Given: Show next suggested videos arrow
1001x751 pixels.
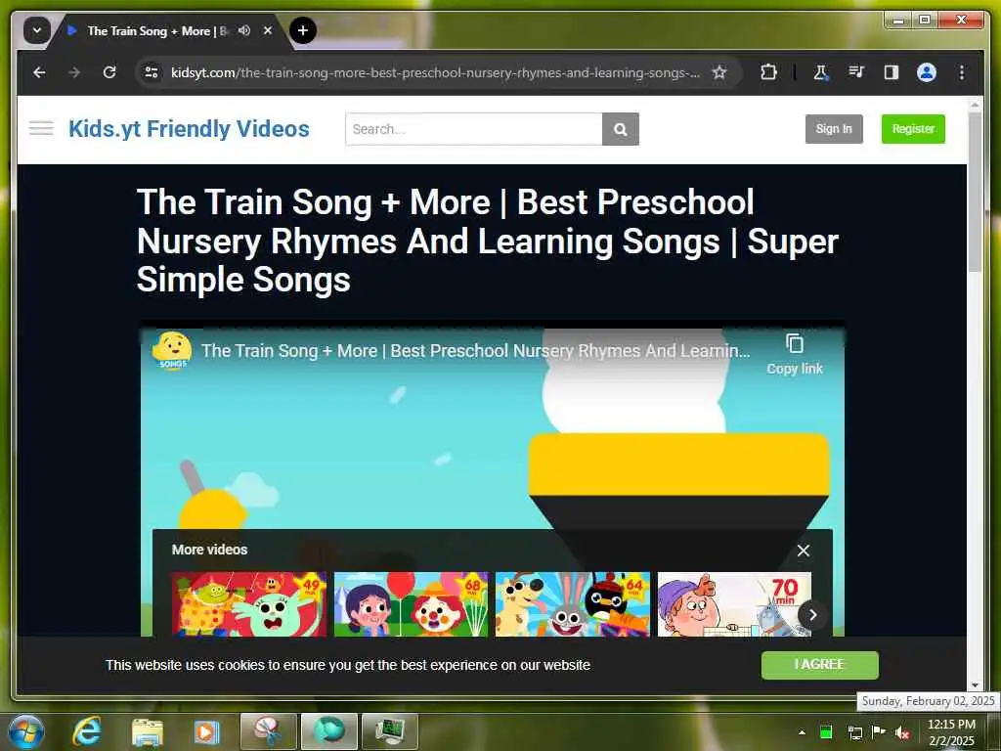Looking at the screenshot, I should click(x=812, y=614).
